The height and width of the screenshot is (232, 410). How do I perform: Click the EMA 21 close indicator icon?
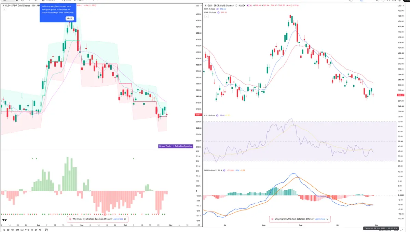click(219, 12)
